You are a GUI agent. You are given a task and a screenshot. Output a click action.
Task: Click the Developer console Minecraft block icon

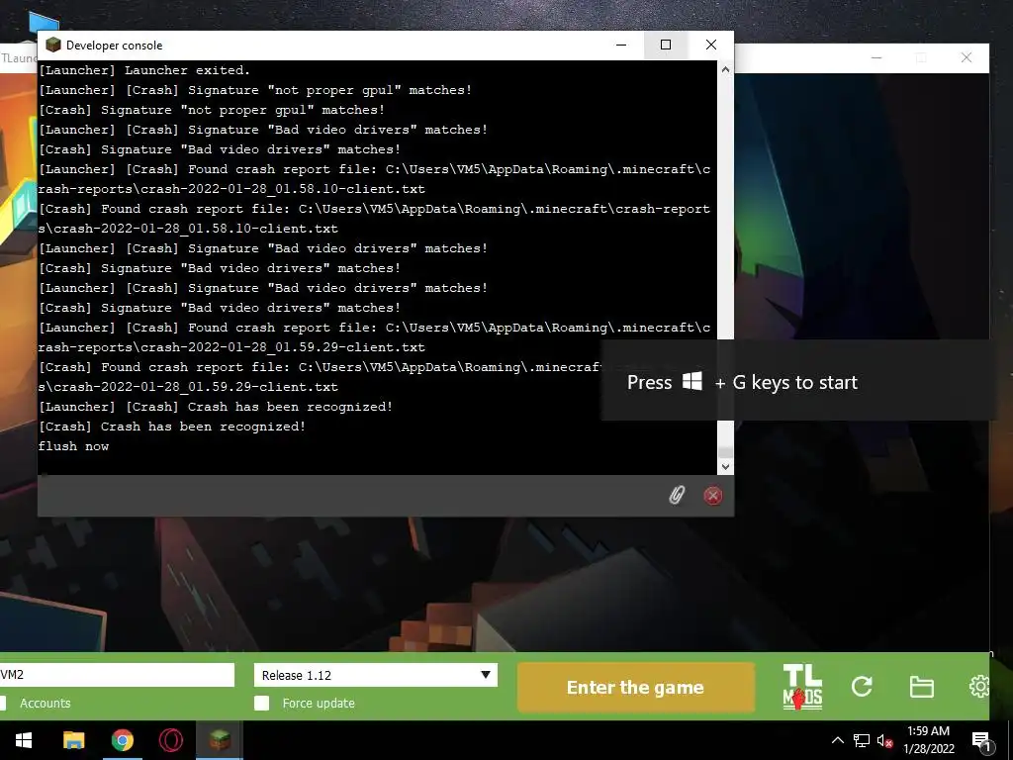pos(53,45)
